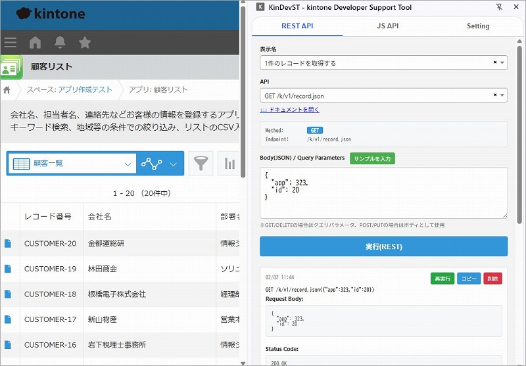The width and height of the screenshot is (526, 366).
Task: Expand the graph options chevron
Action: point(174,164)
